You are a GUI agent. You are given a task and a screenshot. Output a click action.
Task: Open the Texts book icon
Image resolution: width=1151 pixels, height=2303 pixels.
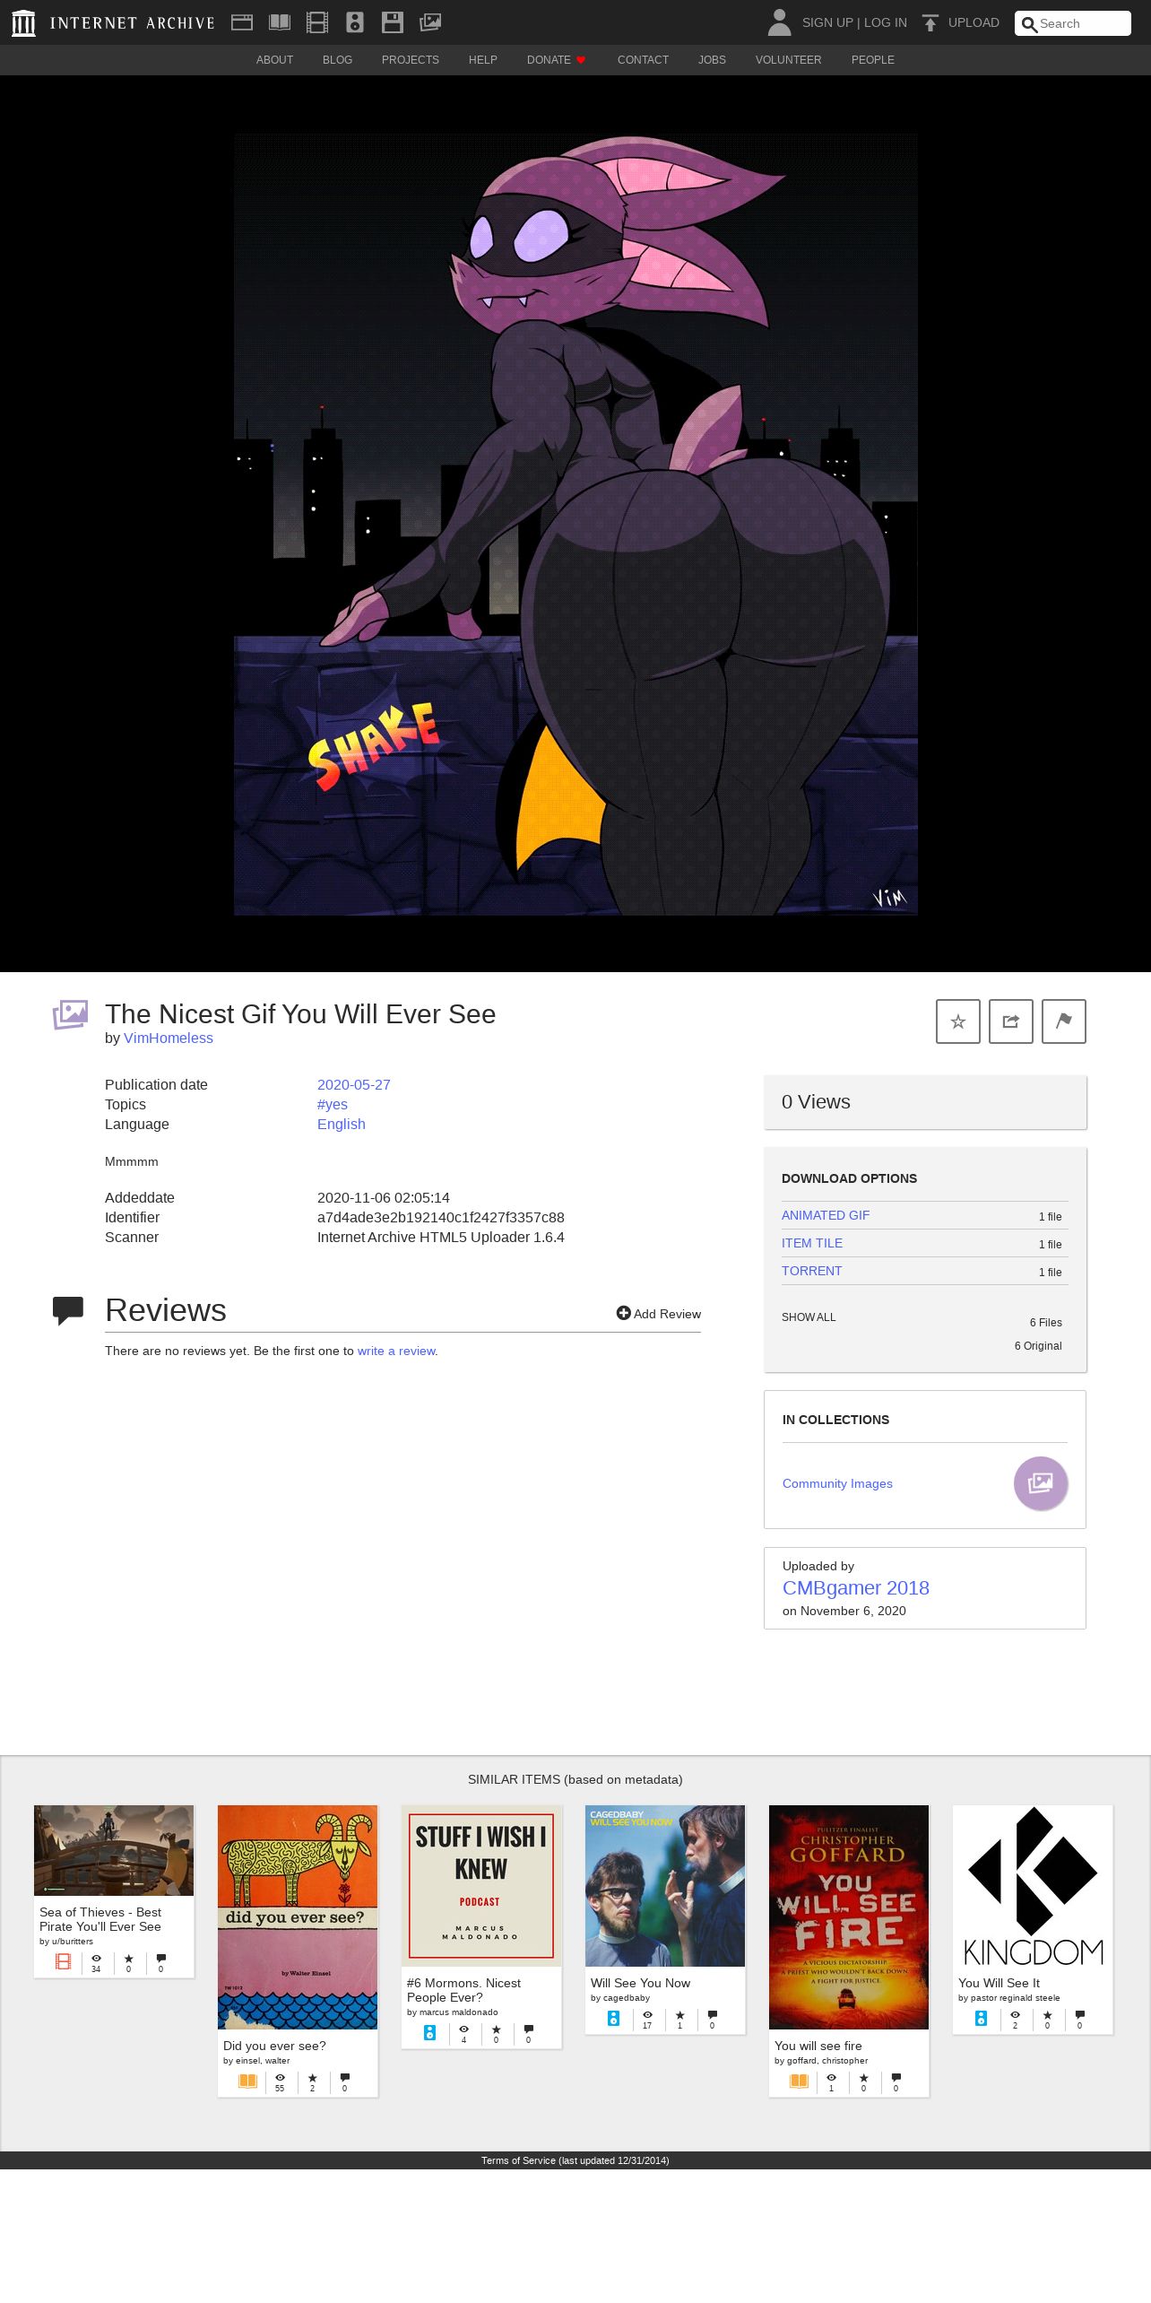coord(280,22)
